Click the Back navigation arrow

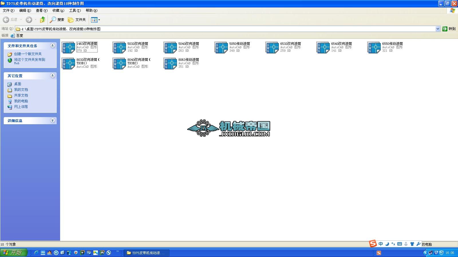click(6, 20)
